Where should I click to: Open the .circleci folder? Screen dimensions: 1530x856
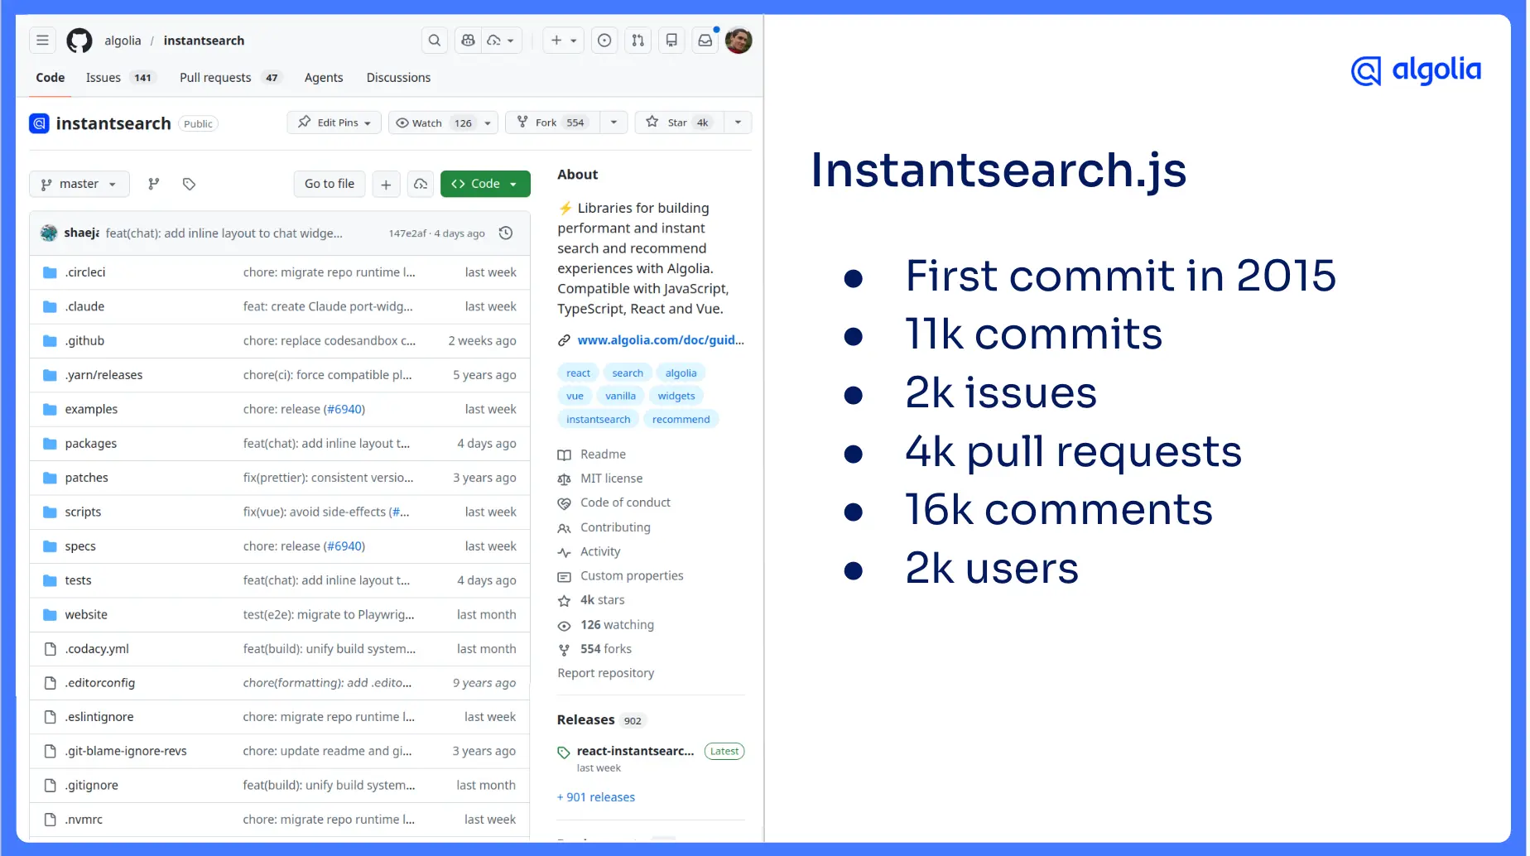[85, 272]
